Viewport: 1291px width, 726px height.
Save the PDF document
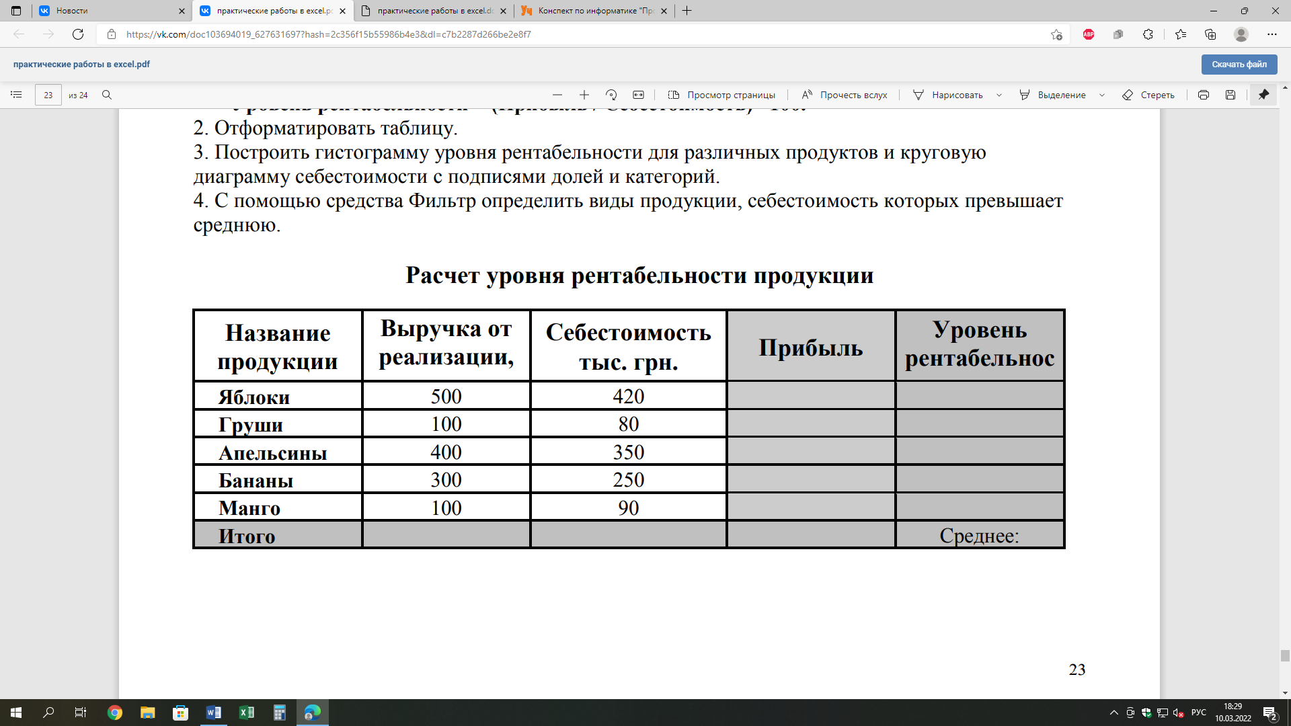tap(1230, 95)
